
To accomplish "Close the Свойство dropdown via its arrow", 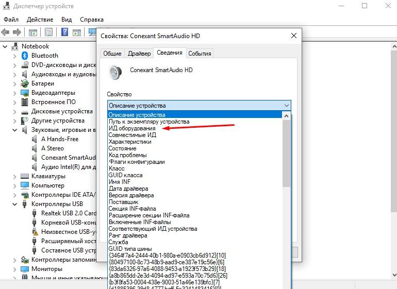I will click(x=286, y=106).
